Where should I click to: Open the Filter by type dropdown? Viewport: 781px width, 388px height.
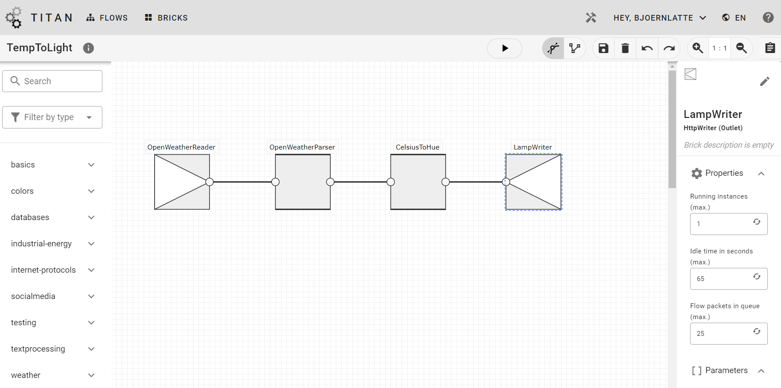pyautogui.click(x=52, y=117)
